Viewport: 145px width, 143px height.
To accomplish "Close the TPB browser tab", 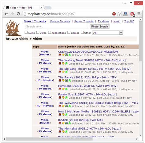I will pyautogui.click(x=41, y=8).
